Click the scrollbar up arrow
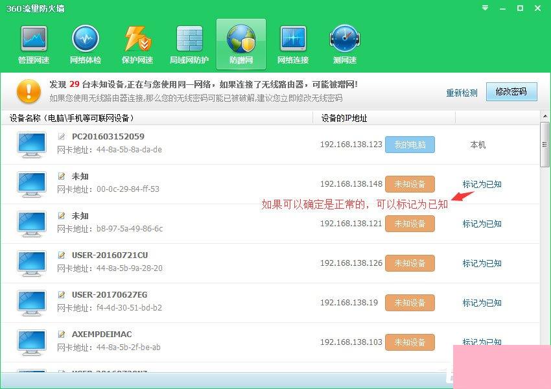 click(545, 116)
